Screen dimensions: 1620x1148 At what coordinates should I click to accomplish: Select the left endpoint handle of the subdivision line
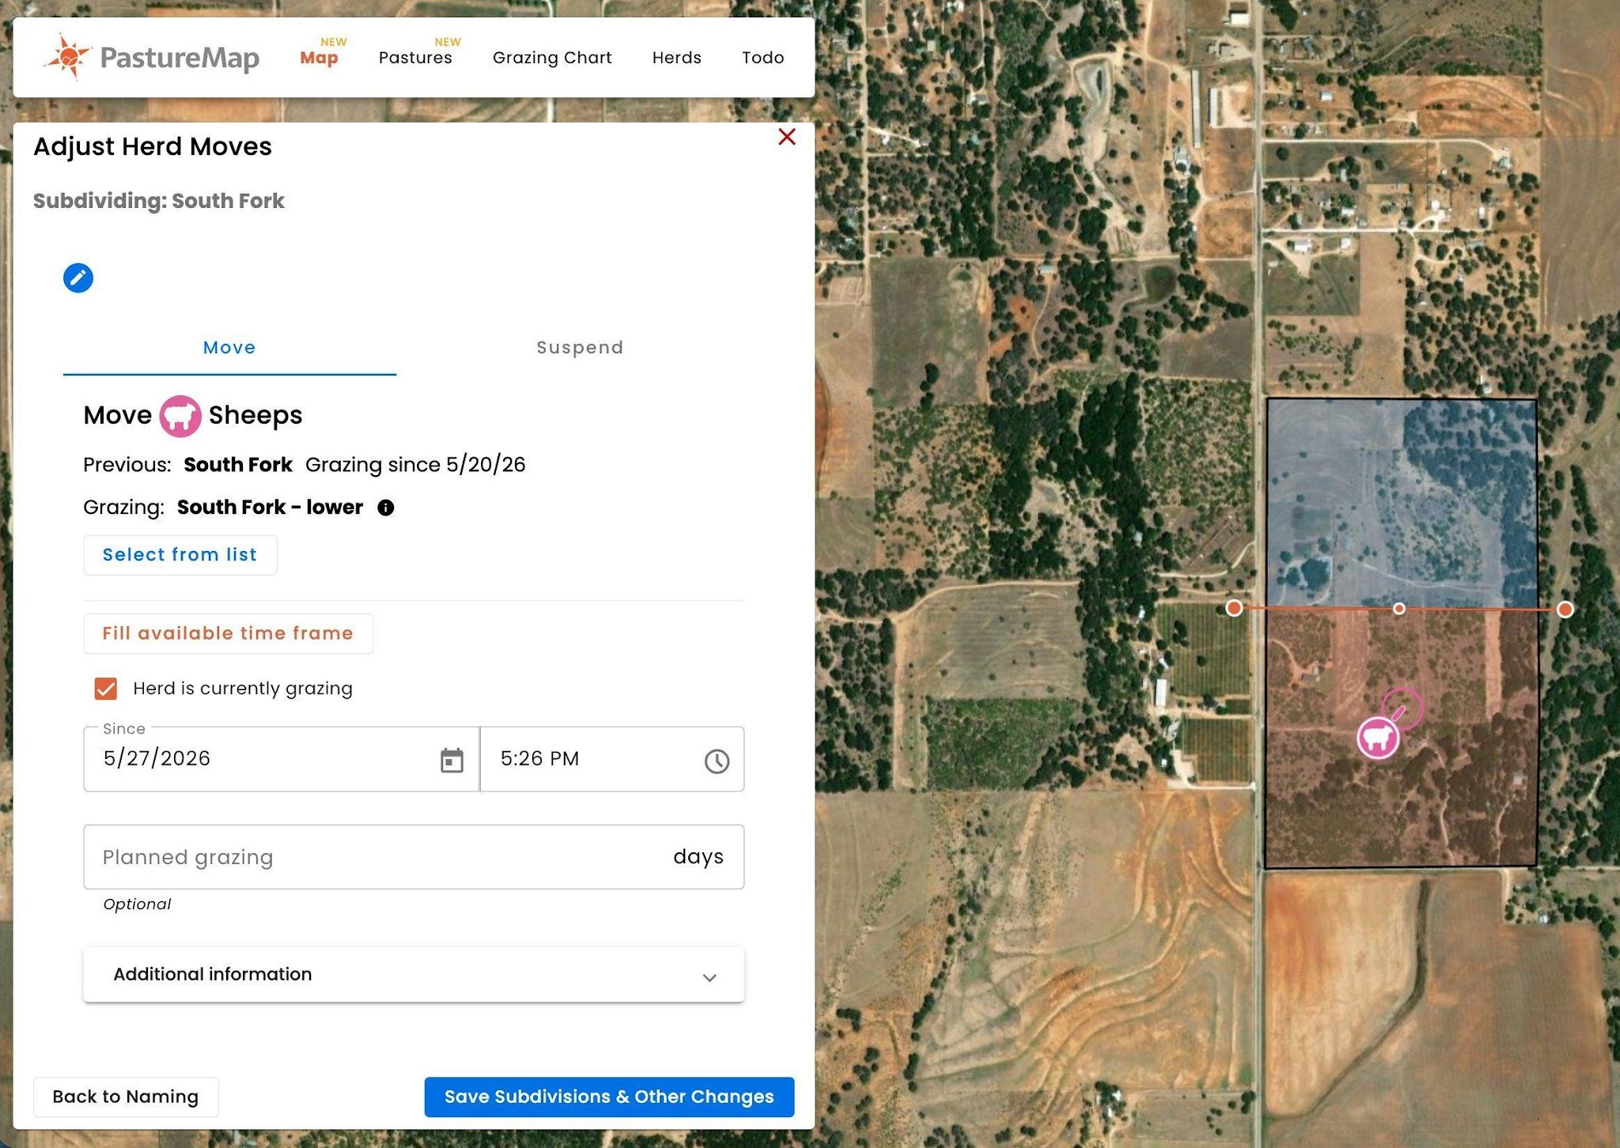tap(1234, 608)
